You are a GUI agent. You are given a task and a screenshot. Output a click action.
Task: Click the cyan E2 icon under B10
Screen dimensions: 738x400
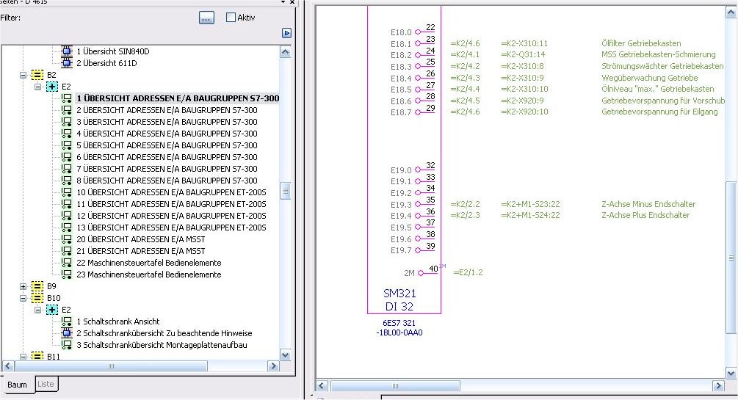point(52,310)
